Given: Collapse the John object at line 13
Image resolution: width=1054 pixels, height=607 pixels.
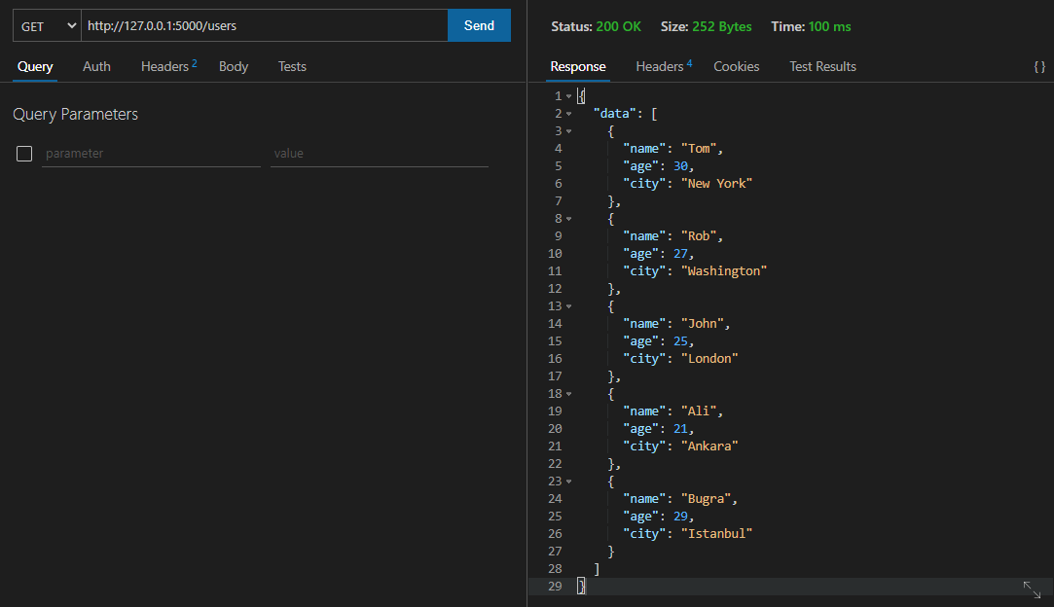Looking at the screenshot, I should pos(568,305).
